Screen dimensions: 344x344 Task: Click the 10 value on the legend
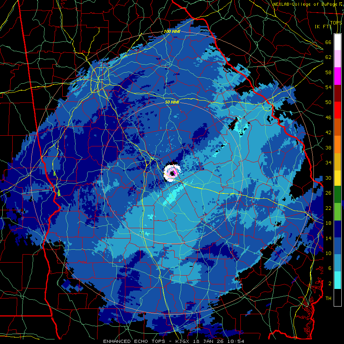pyautogui.click(x=328, y=253)
